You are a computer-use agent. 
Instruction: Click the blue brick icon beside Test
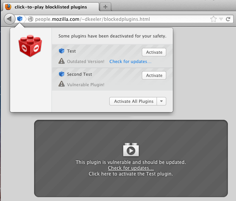click(61, 51)
